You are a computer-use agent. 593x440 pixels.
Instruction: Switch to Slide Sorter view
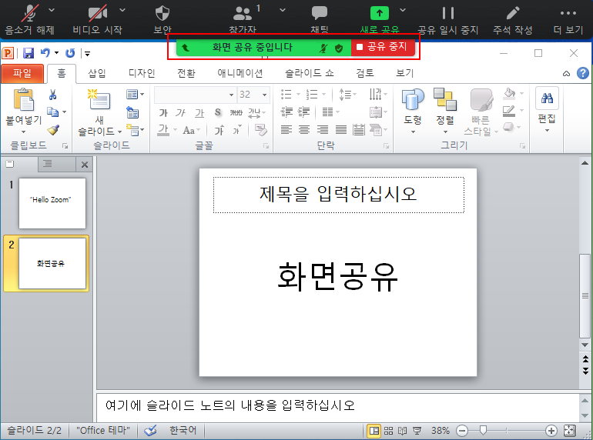[x=388, y=431]
